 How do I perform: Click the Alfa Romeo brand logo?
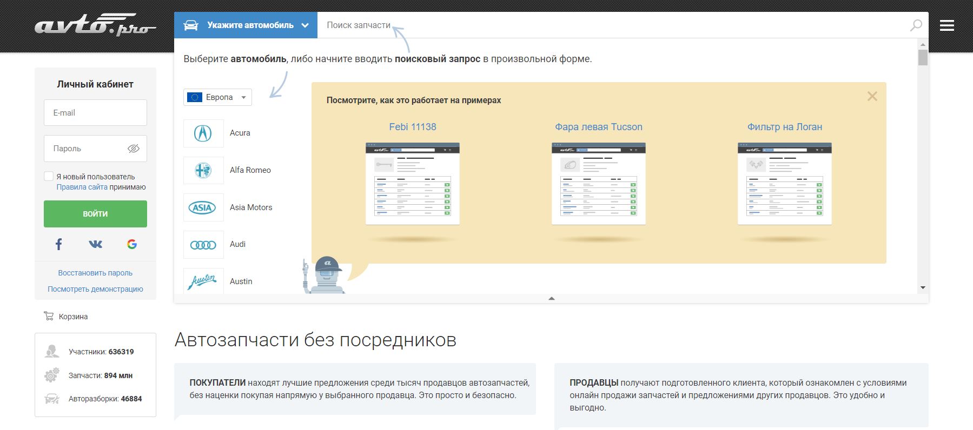[x=203, y=170]
